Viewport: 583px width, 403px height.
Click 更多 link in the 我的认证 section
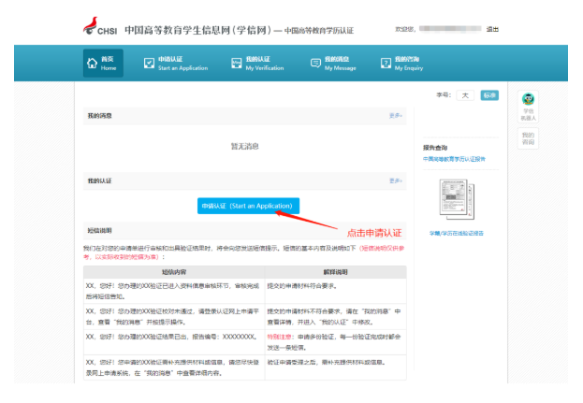pos(395,180)
